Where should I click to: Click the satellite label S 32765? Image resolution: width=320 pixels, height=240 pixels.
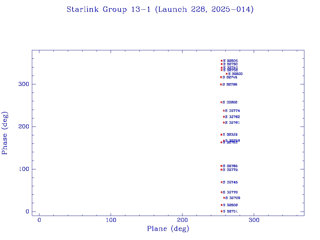[x=230, y=166]
